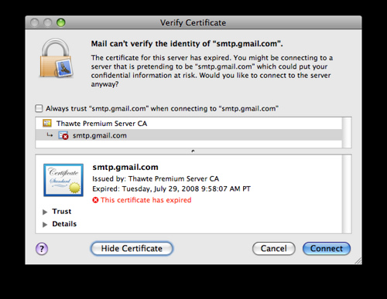Viewport: 387px width, 299px height.
Task: Click the large Certificate Standard thumbnail image
Action: (x=63, y=180)
